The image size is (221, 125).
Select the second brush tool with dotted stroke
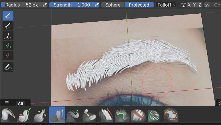(8, 26)
